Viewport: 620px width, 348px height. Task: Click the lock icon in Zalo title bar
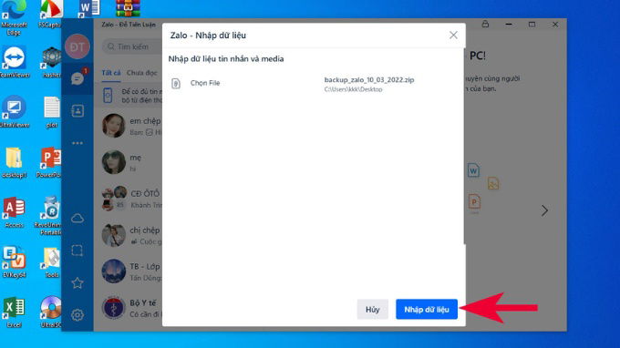coord(485,24)
